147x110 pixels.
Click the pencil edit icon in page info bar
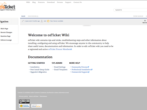pyautogui.click(x=23, y=21)
